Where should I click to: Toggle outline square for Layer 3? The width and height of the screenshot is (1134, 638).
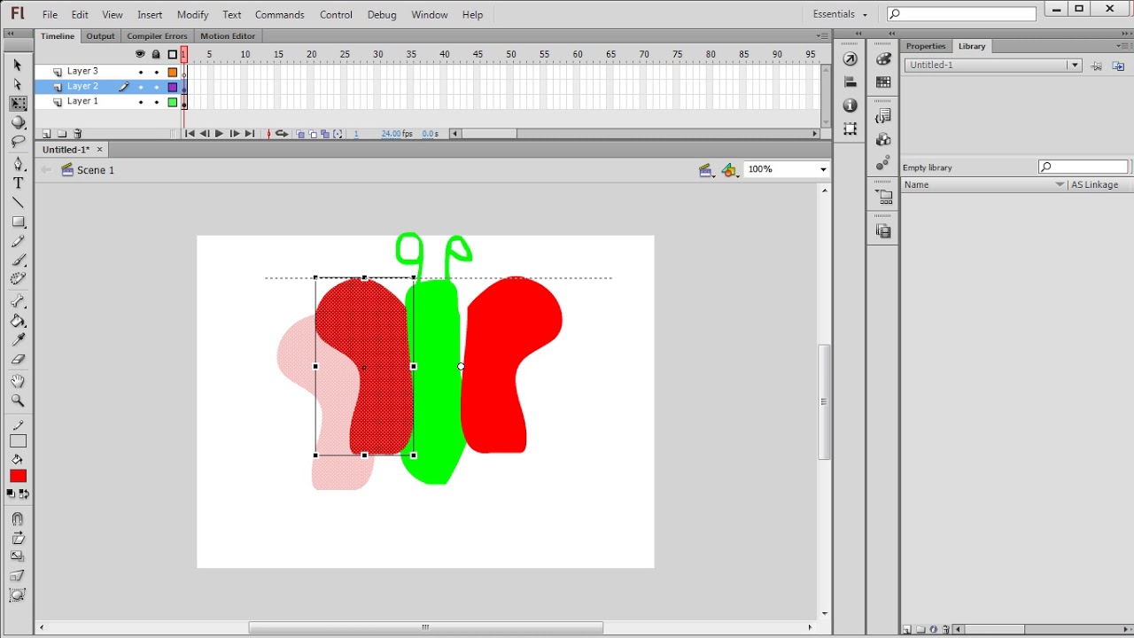pyautogui.click(x=173, y=72)
